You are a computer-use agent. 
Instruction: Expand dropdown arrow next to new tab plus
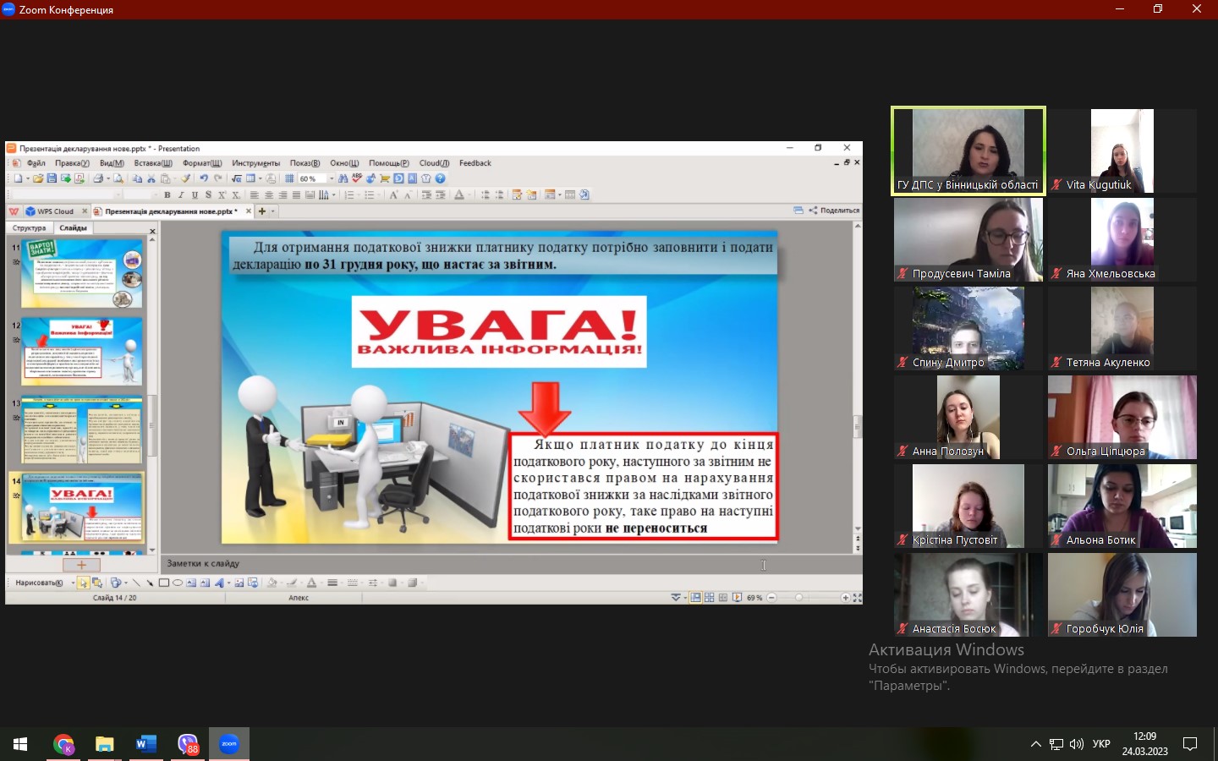tap(273, 211)
